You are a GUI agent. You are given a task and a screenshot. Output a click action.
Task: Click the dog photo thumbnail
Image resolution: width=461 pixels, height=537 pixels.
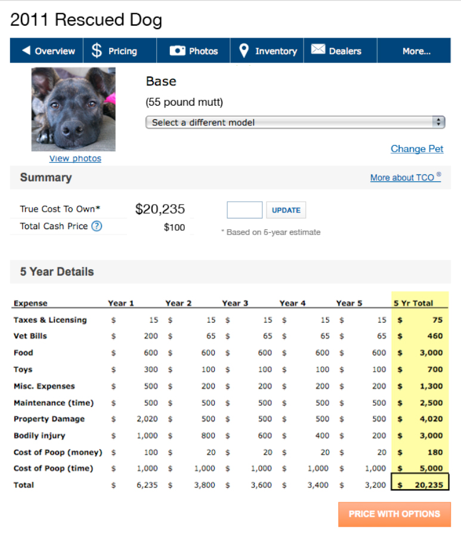[73, 109]
